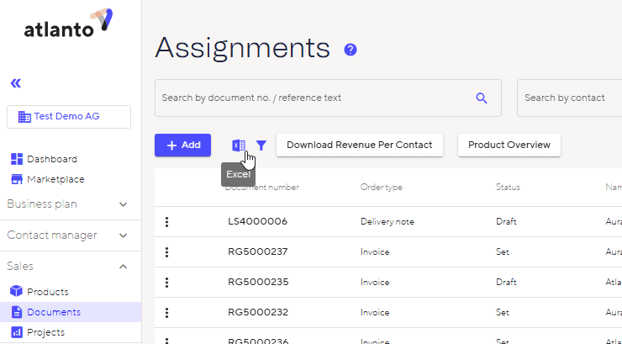Go to Dashboard in sidebar

pyautogui.click(x=51, y=159)
